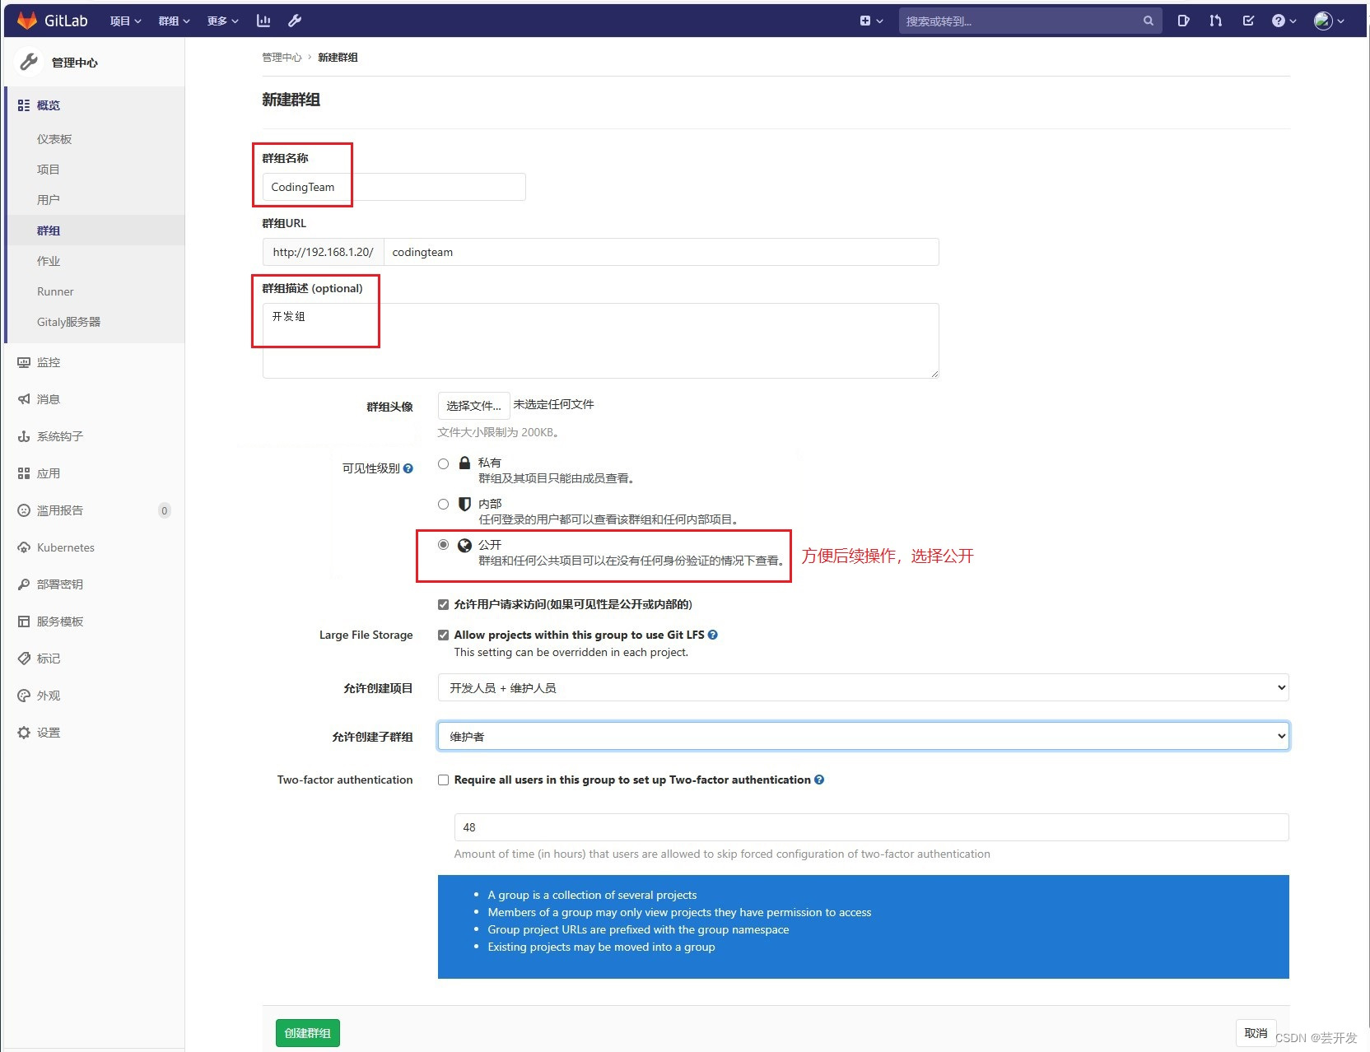Click 管理中心 breadcrumb link
1370x1052 pixels.
[282, 57]
